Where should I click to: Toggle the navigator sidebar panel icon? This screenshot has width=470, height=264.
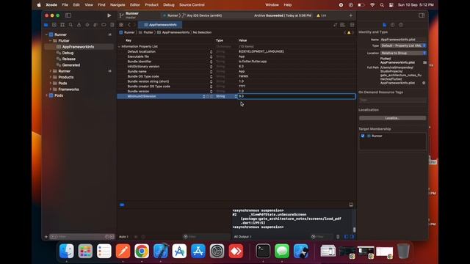point(68,15)
